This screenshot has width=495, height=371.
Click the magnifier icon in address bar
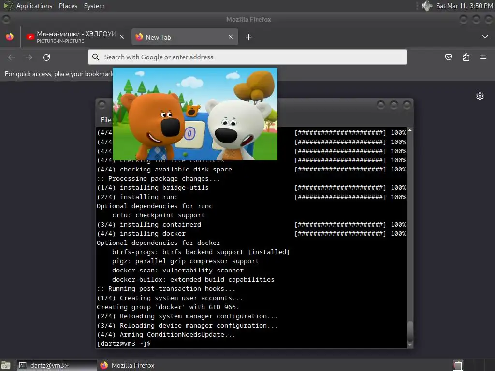[96, 57]
